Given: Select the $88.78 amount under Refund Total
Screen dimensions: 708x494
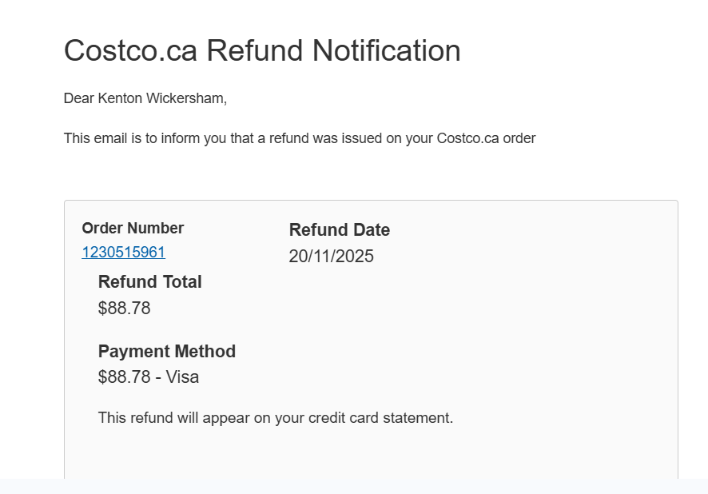Looking at the screenshot, I should [124, 309].
